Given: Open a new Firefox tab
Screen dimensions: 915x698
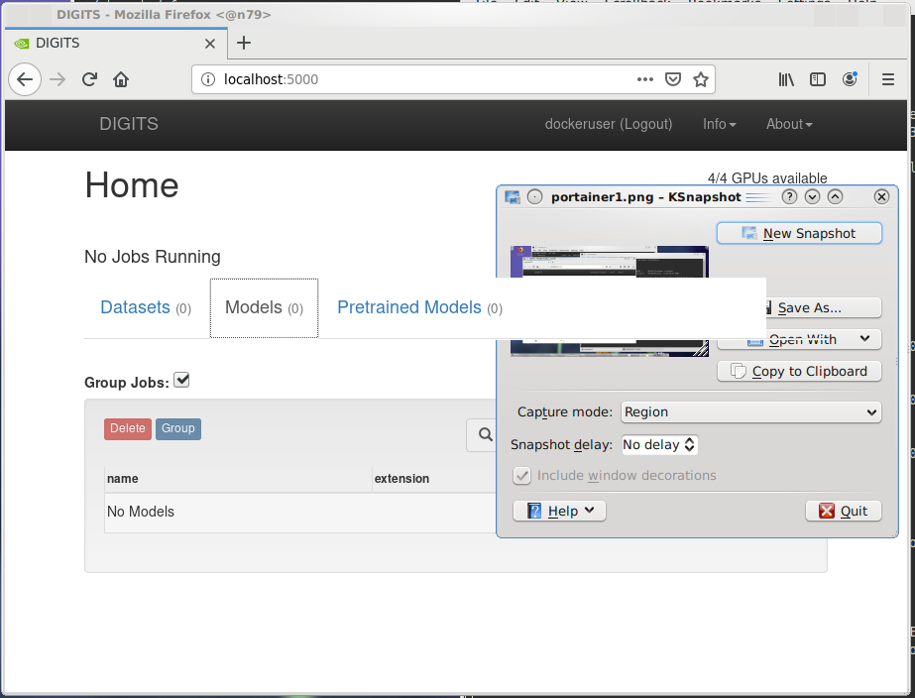Looking at the screenshot, I should click(x=244, y=43).
